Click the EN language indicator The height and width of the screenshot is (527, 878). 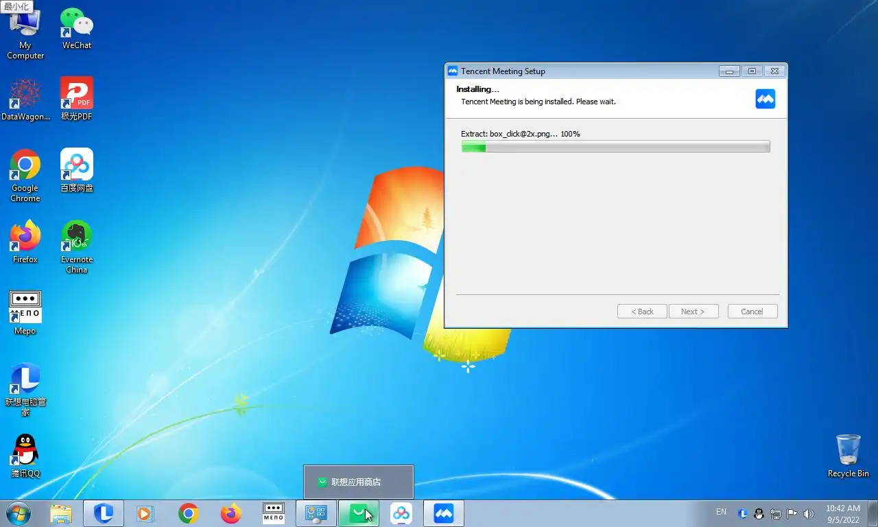tap(721, 512)
